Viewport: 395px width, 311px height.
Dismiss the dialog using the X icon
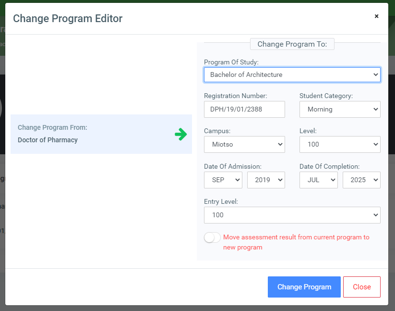[x=376, y=16]
